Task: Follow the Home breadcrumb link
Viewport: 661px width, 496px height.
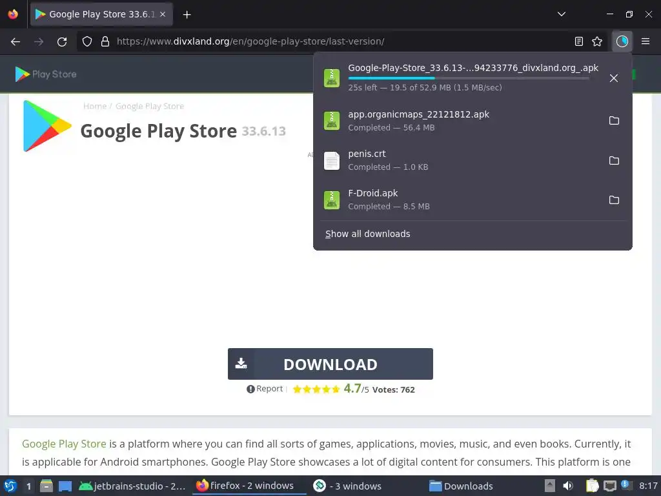Action: pyautogui.click(x=95, y=107)
